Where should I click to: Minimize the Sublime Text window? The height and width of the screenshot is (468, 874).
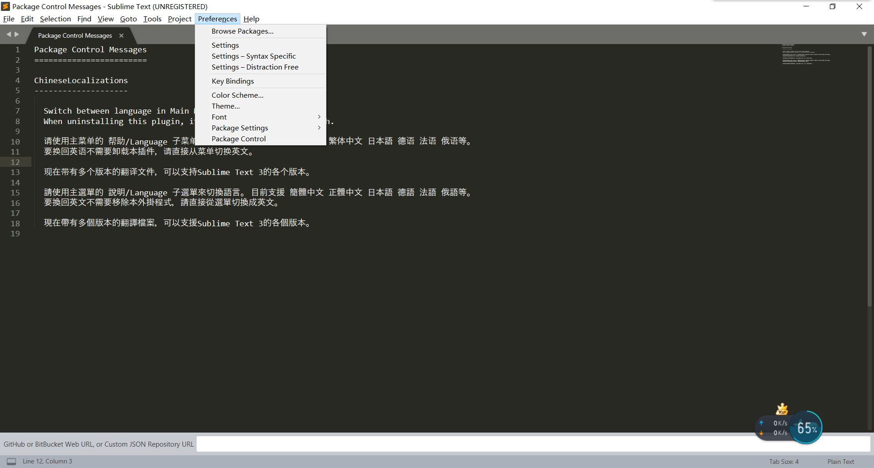[806, 6]
